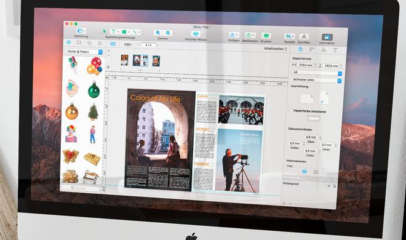Viewport: 406px width, 240px height.
Task: Click the page number field 3 / 4
Action: coord(148,45)
